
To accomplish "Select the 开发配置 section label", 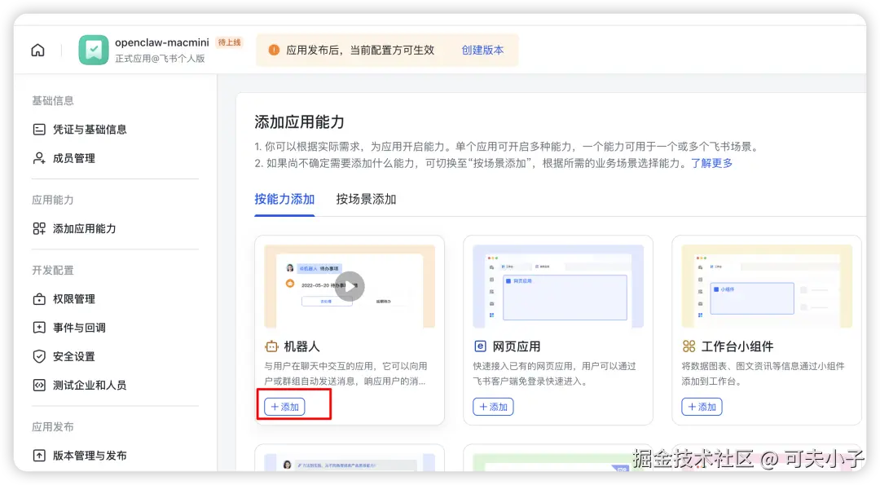I will pyautogui.click(x=53, y=270).
